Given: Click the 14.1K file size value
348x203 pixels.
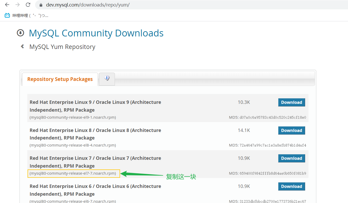Looking at the screenshot, I should click(244, 130).
